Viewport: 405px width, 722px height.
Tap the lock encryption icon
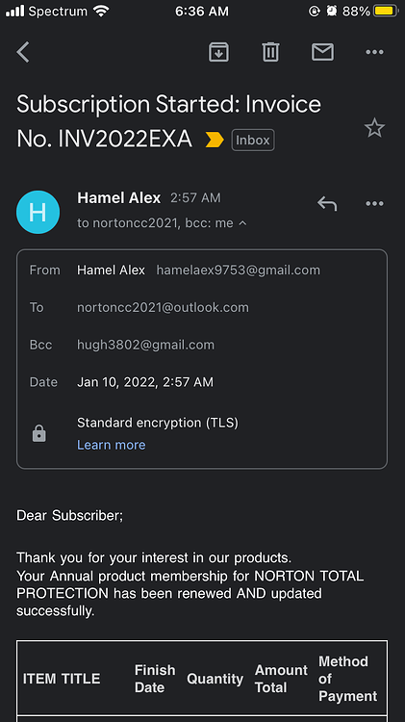[39, 433]
